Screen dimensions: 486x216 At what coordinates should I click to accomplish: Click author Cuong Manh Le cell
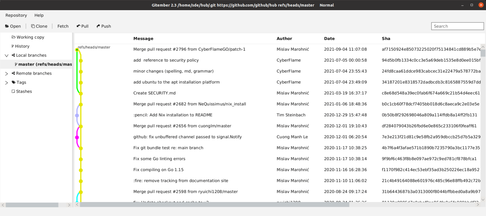point(292,137)
